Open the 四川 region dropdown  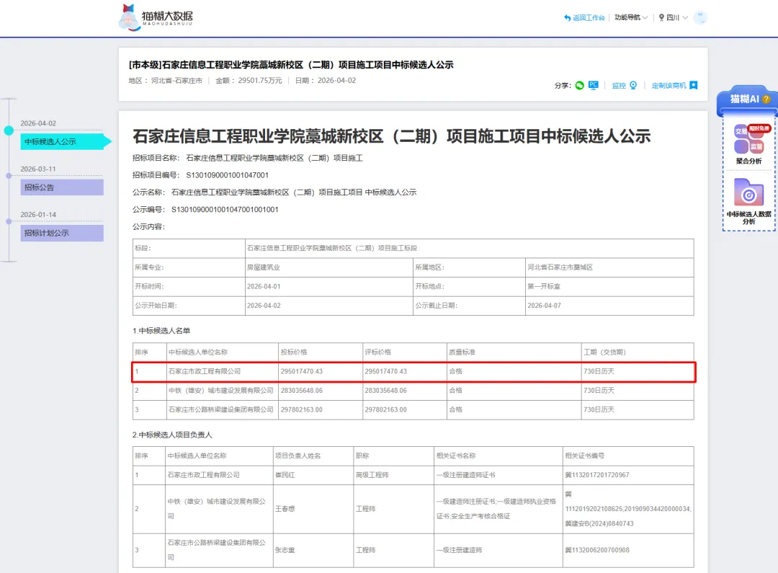pos(676,17)
